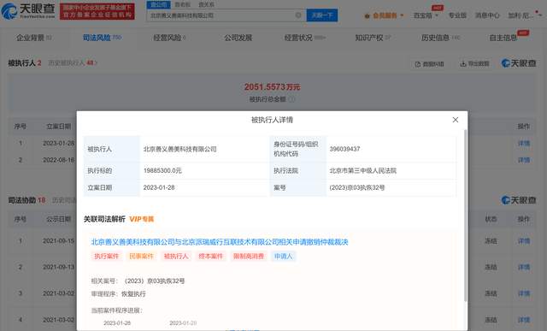
Task: Open 详情 for 司法协助 row number 4
Action: pos(524,320)
